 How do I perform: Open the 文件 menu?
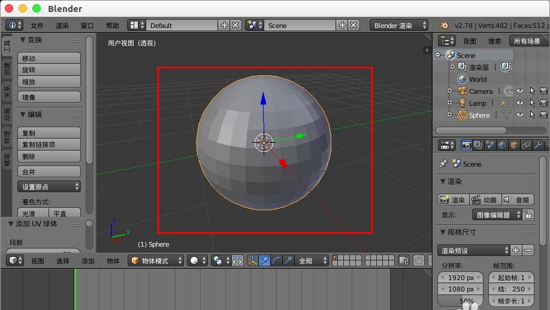(x=37, y=26)
